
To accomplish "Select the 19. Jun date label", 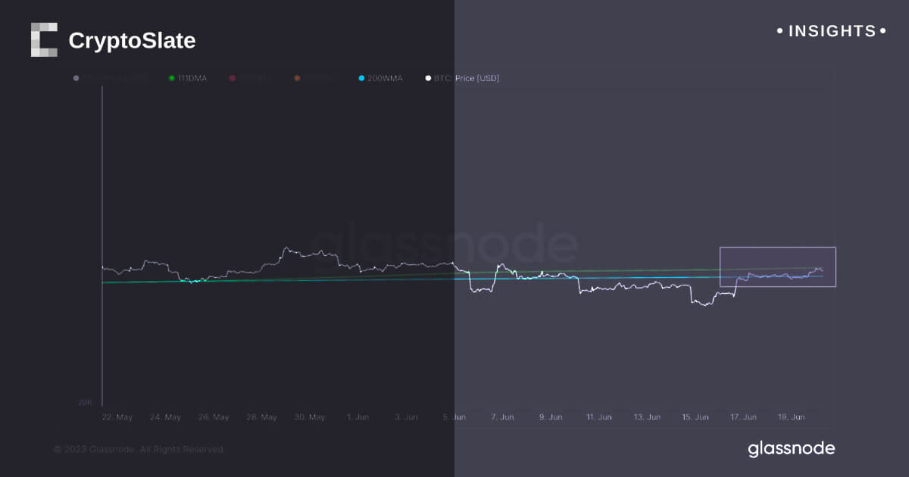I will click(792, 417).
